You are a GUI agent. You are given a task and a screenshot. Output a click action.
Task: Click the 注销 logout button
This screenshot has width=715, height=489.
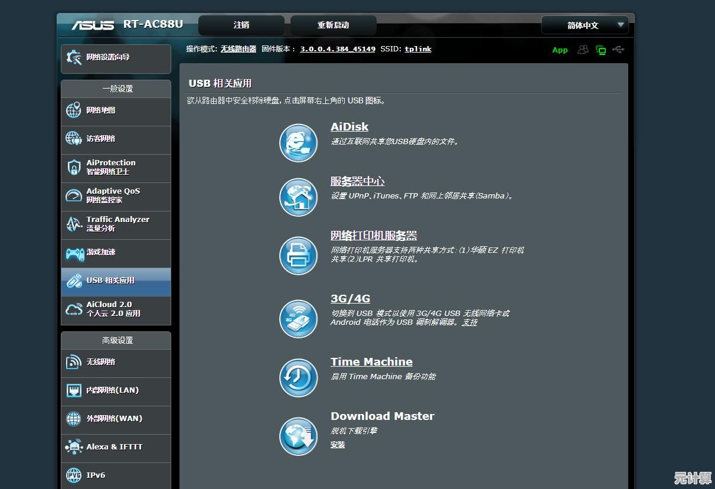[241, 25]
